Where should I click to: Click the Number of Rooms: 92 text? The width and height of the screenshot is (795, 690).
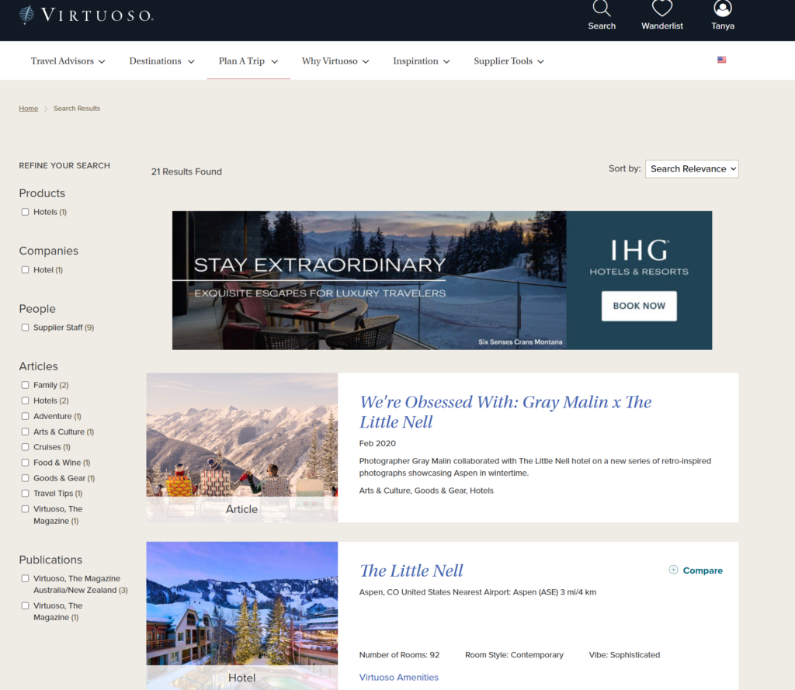click(399, 655)
